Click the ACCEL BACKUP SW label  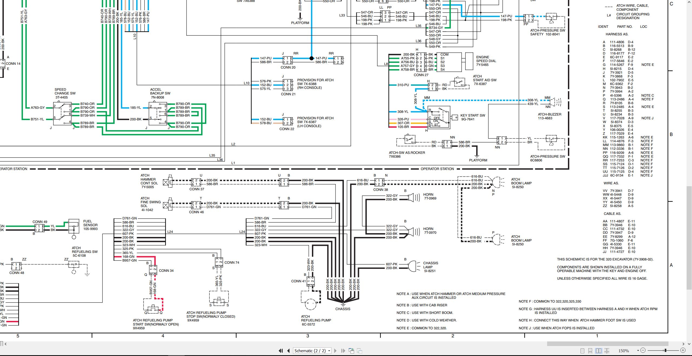click(160, 93)
